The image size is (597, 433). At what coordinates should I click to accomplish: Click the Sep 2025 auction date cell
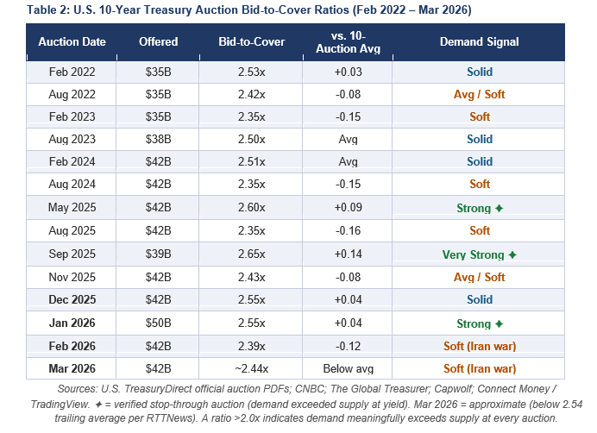pos(71,255)
